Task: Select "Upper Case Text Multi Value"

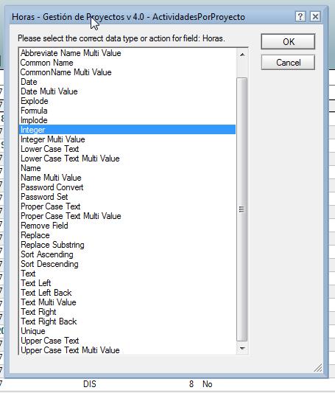Action: [x=70, y=350]
